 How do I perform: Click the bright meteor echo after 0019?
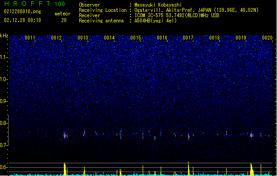(251, 136)
